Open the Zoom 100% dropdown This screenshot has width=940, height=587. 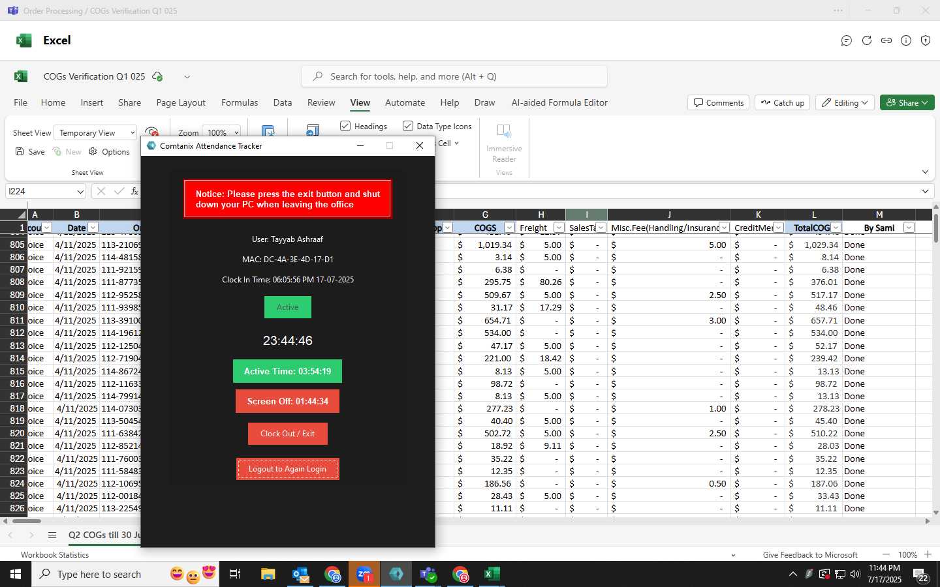[x=221, y=132]
